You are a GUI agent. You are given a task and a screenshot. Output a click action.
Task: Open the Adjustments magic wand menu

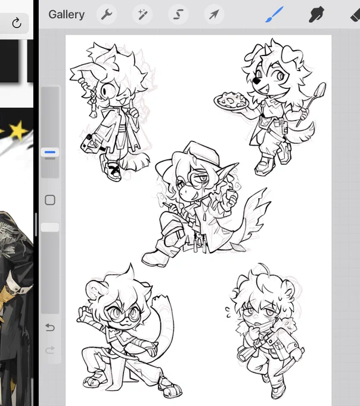pyautogui.click(x=142, y=14)
